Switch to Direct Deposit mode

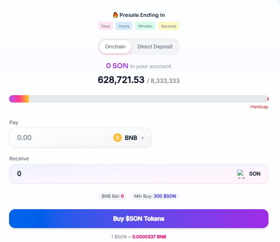tap(155, 47)
